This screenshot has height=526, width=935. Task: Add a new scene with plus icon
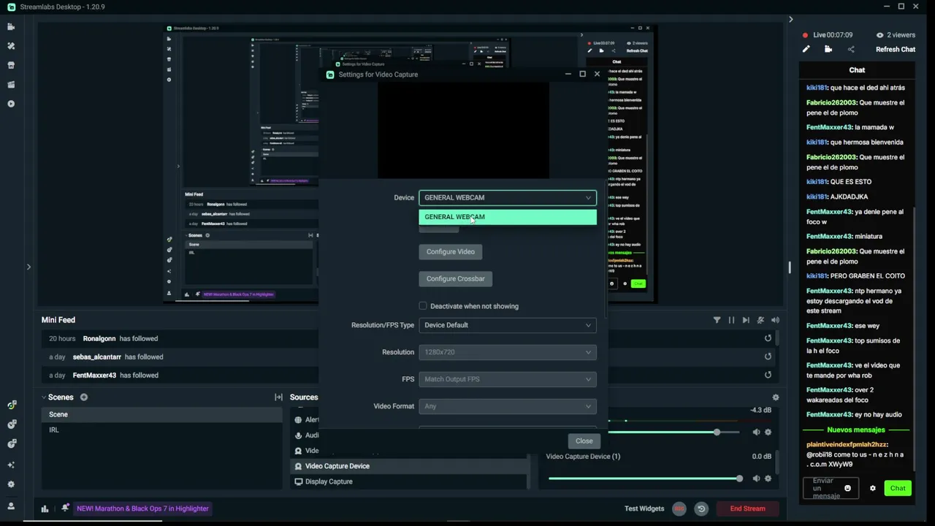pos(84,397)
